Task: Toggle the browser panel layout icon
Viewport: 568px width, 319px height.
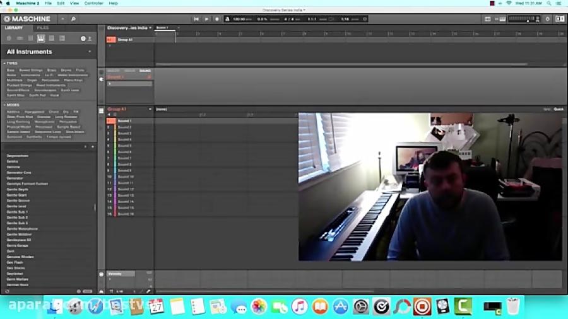Action: coord(560,19)
